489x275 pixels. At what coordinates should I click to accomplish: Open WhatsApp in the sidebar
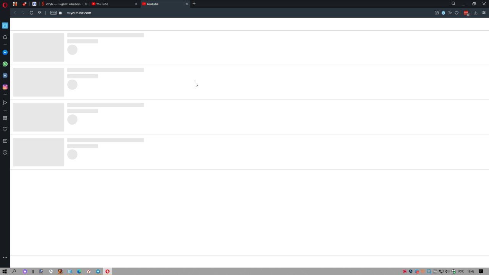pyautogui.click(x=5, y=64)
